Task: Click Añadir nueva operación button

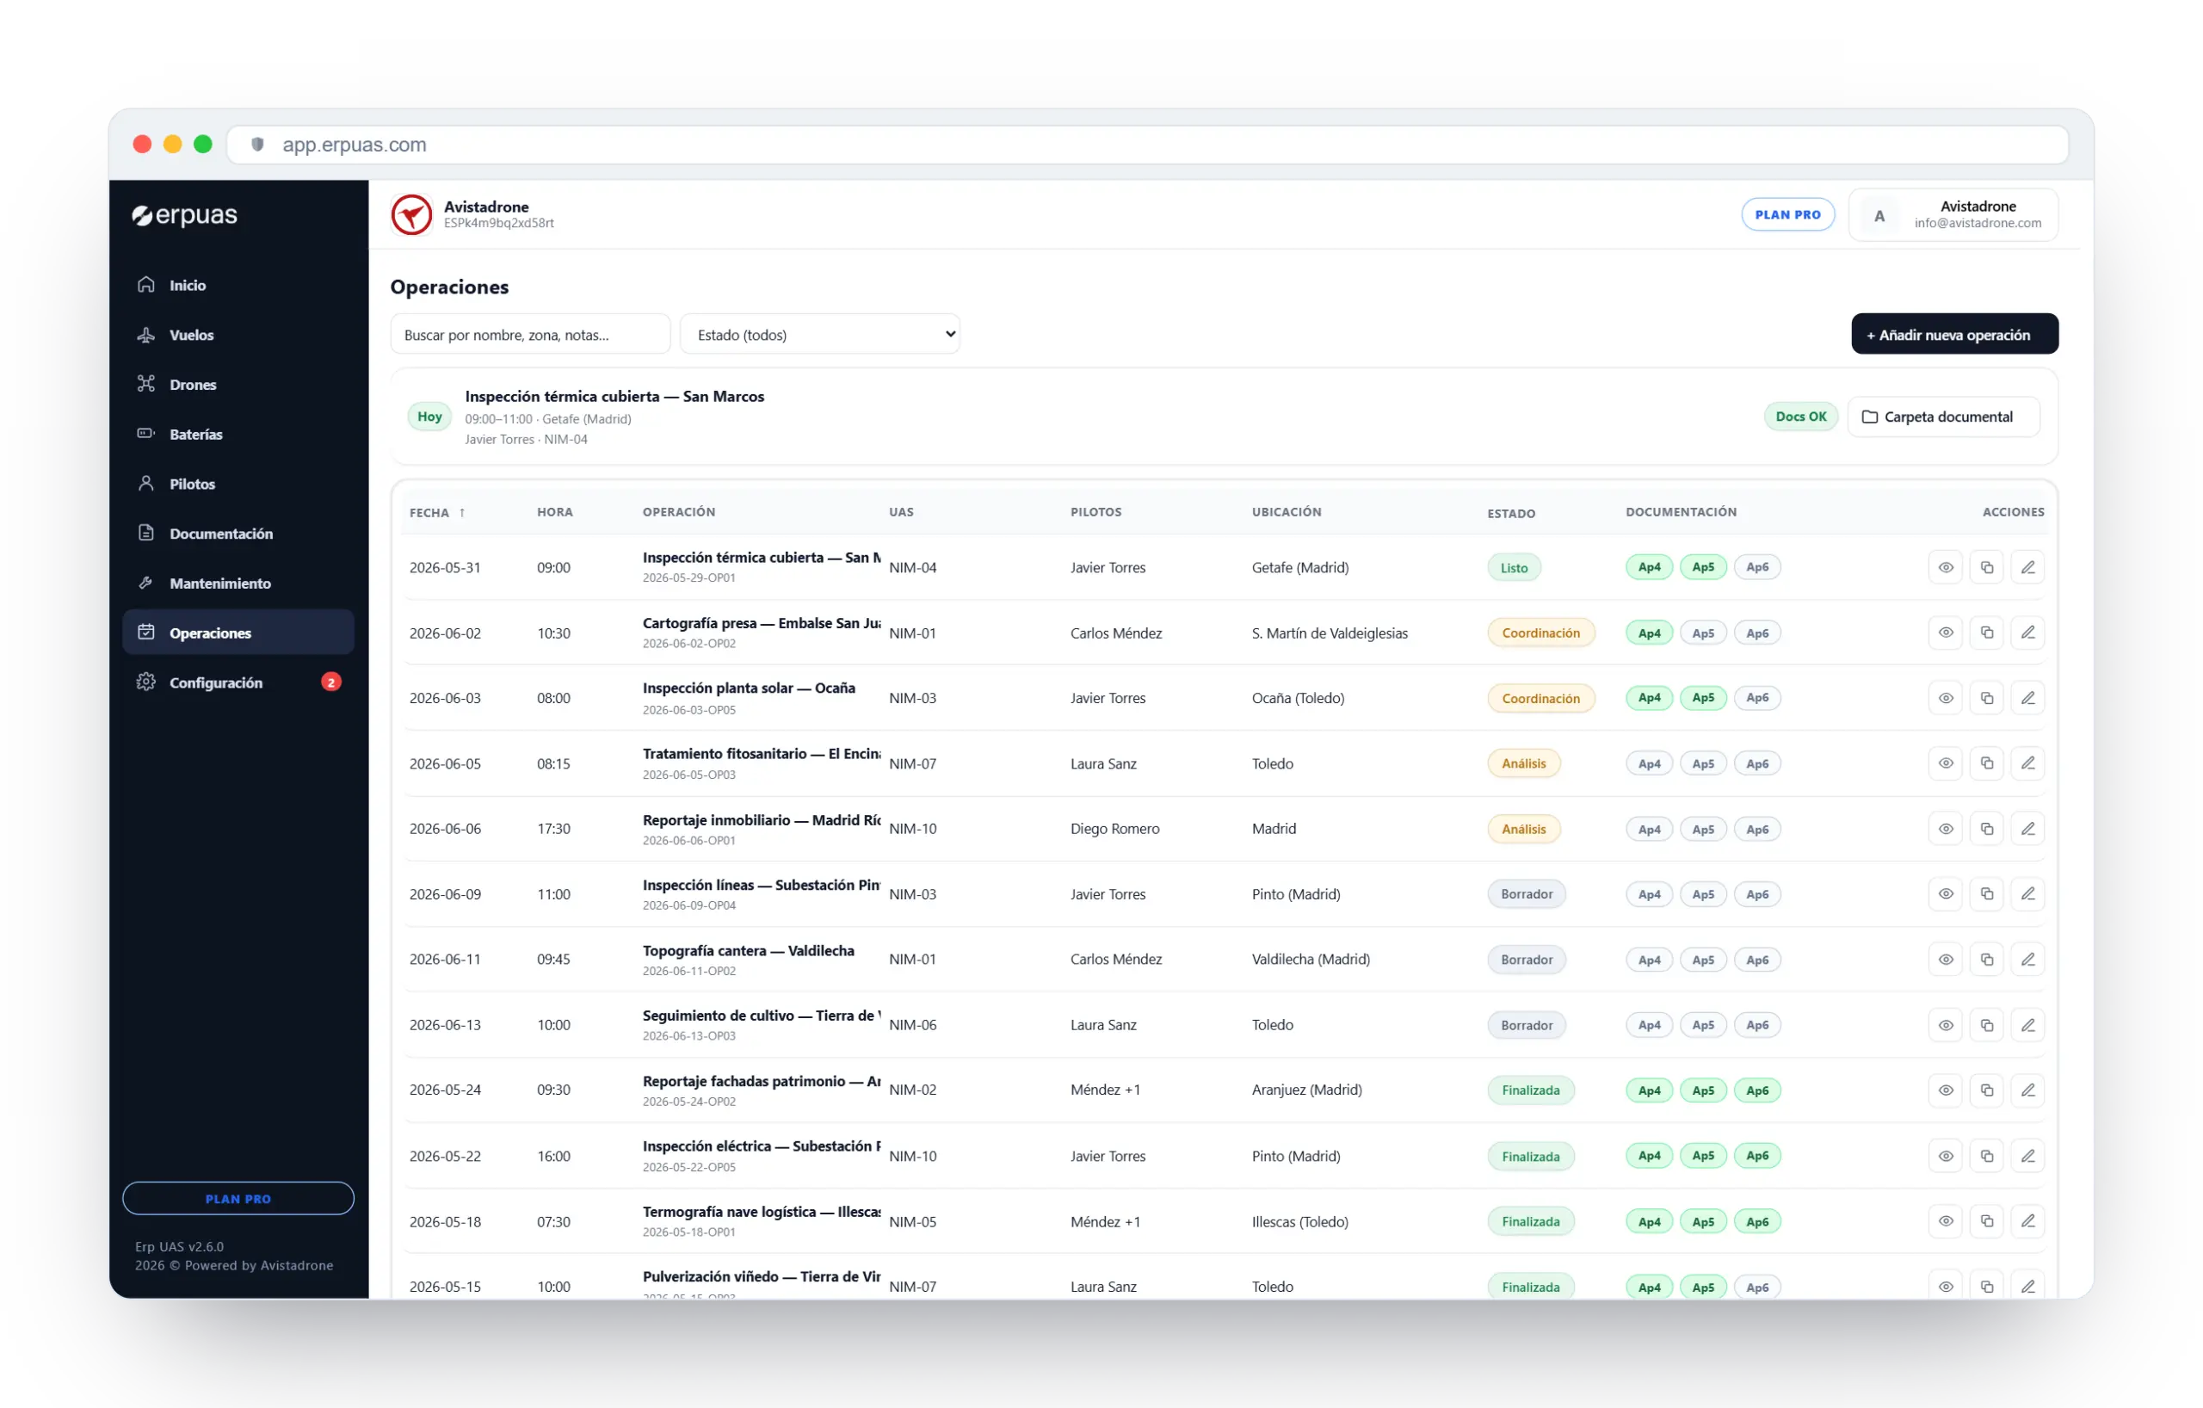Action: coord(1954,335)
